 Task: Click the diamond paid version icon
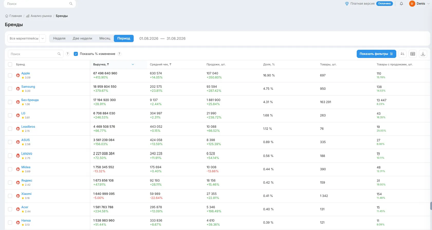tap(347, 4)
